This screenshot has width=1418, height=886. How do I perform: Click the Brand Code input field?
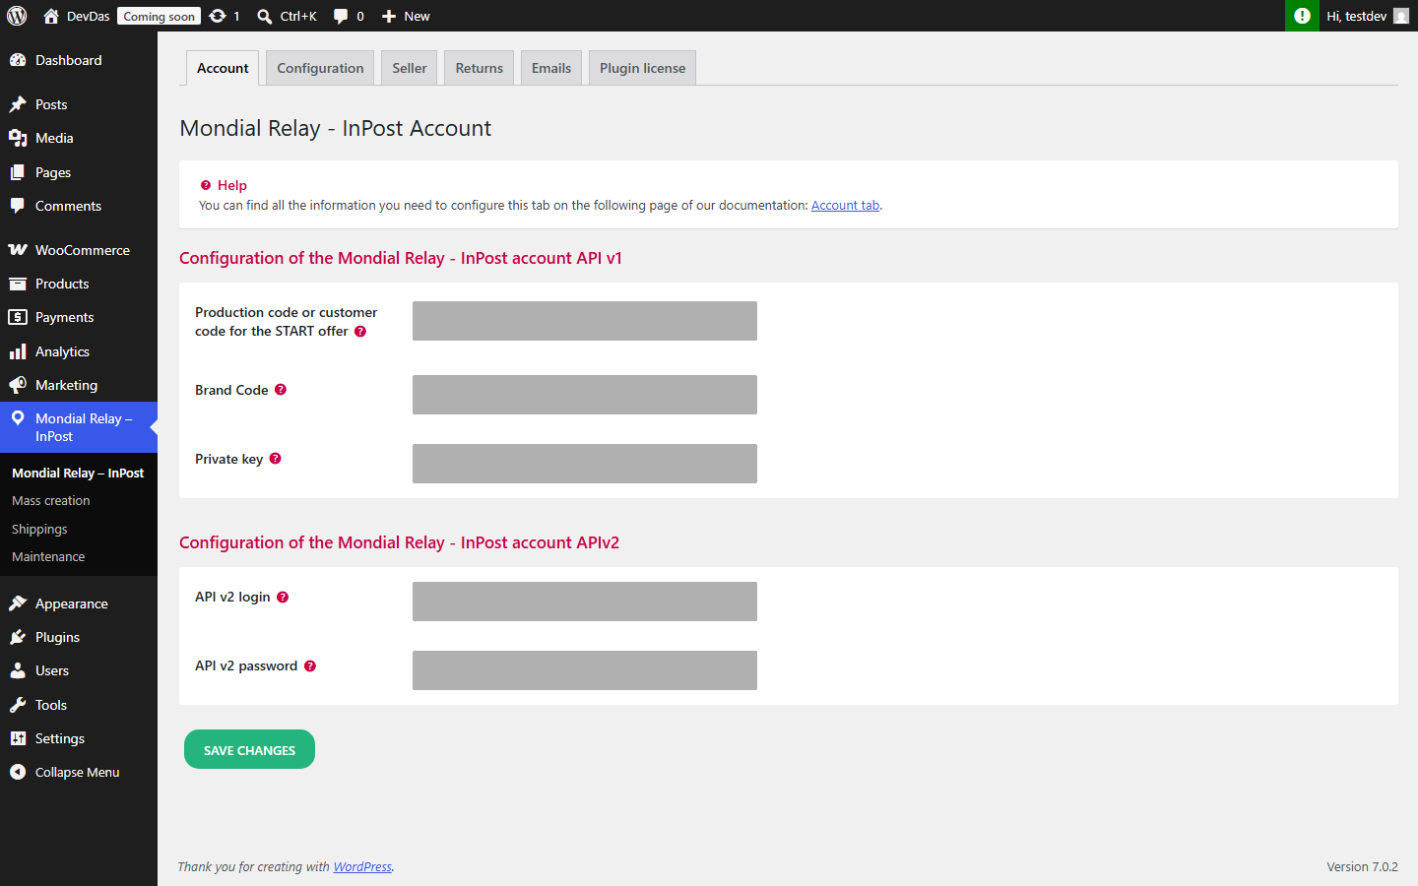[585, 395]
